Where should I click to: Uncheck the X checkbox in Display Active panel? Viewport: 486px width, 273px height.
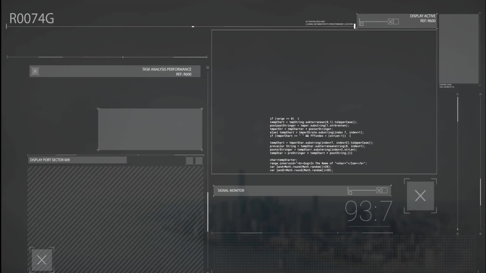tap(390, 22)
